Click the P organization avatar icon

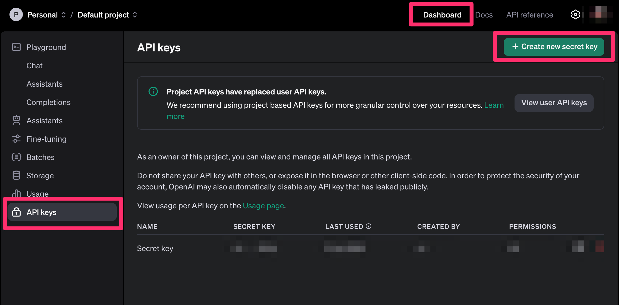point(16,15)
